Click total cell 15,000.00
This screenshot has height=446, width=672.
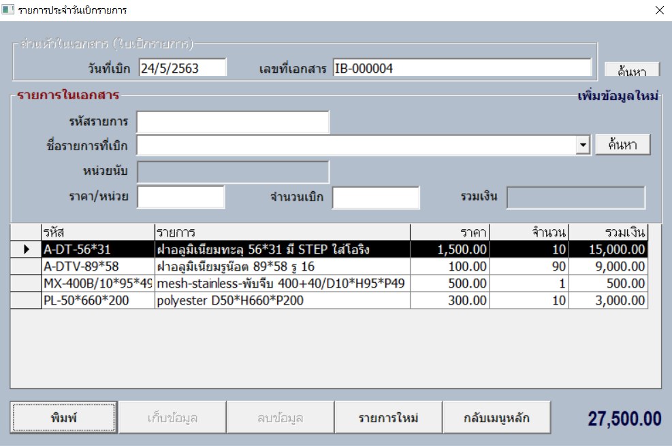[608, 249]
